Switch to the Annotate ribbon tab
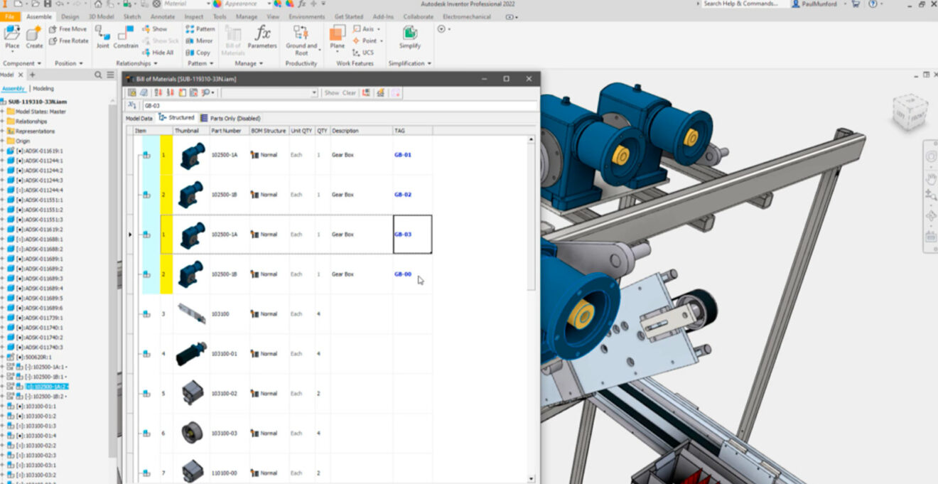 [163, 16]
